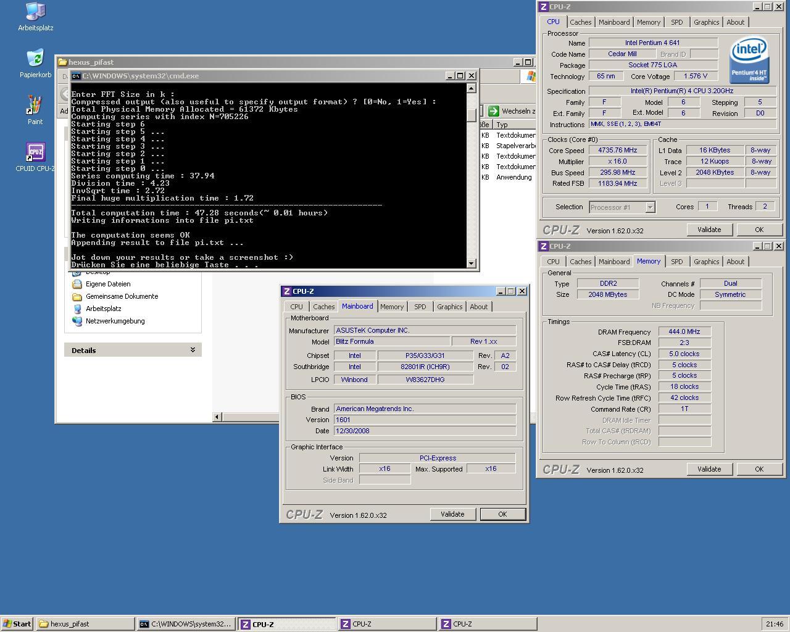Select CPU tab in CPU-Z Memory window
This screenshot has height=632, width=790.
pos(553,262)
